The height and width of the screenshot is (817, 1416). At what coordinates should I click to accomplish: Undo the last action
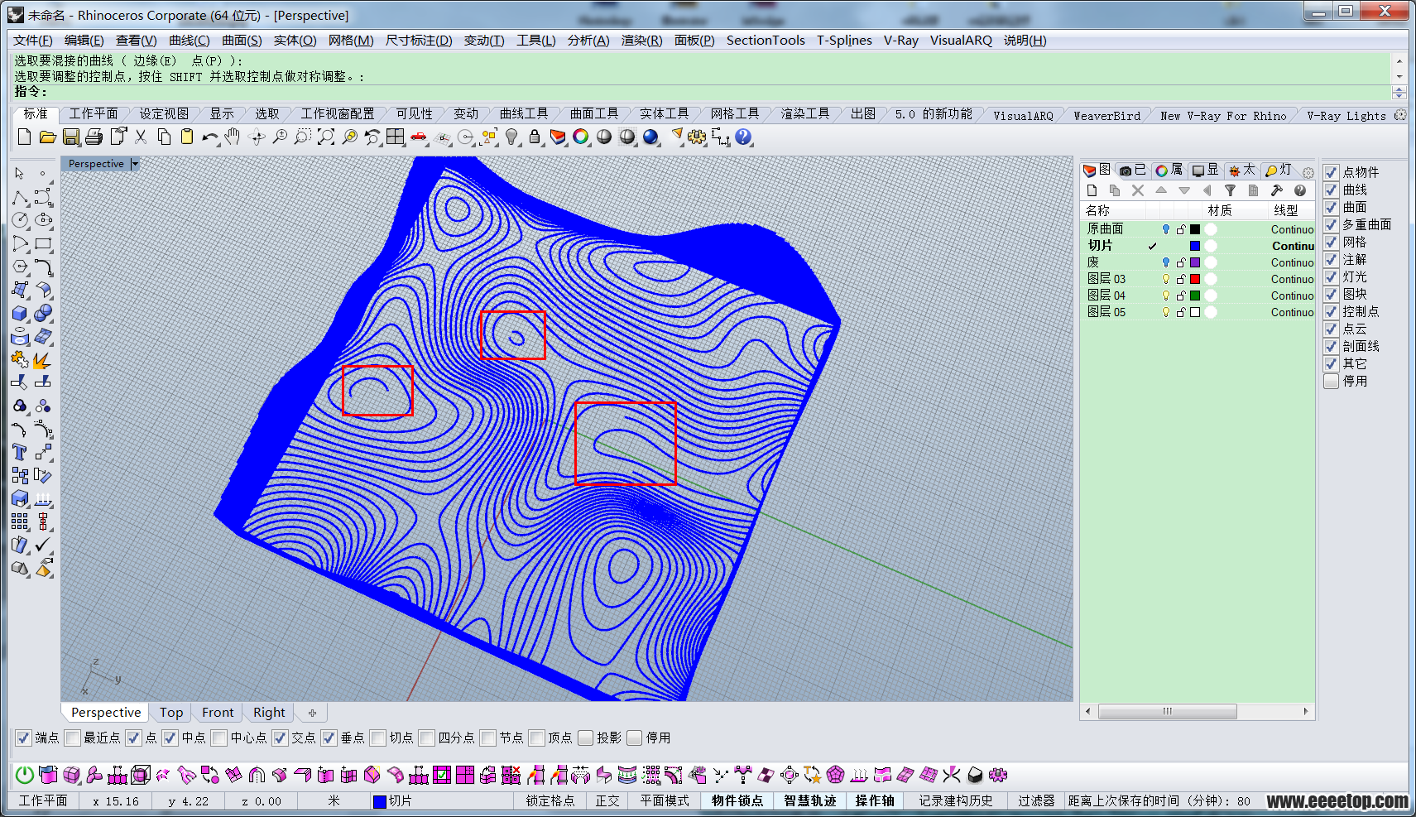click(210, 137)
